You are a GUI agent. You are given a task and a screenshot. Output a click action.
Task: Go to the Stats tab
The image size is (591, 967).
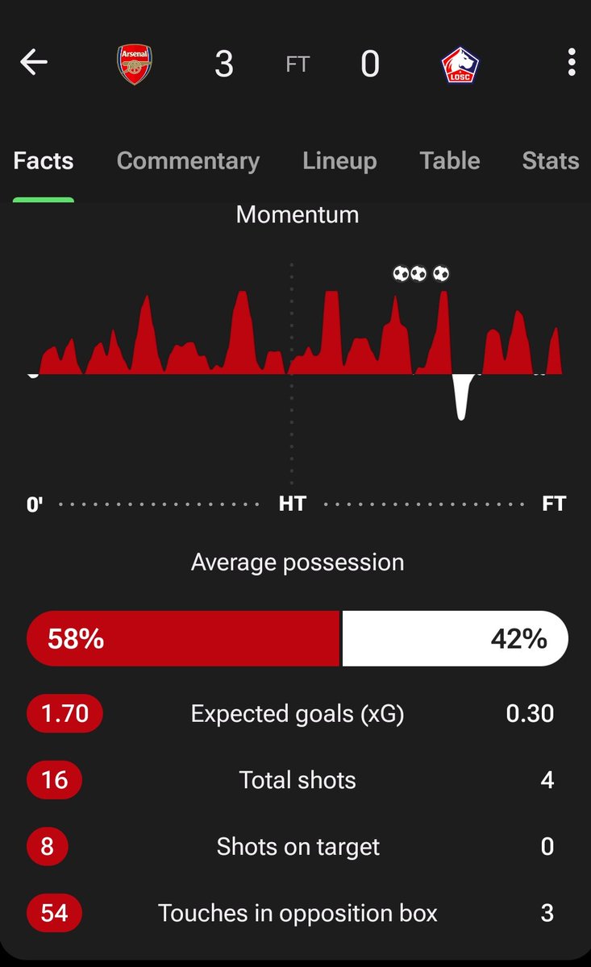point(551,160)
